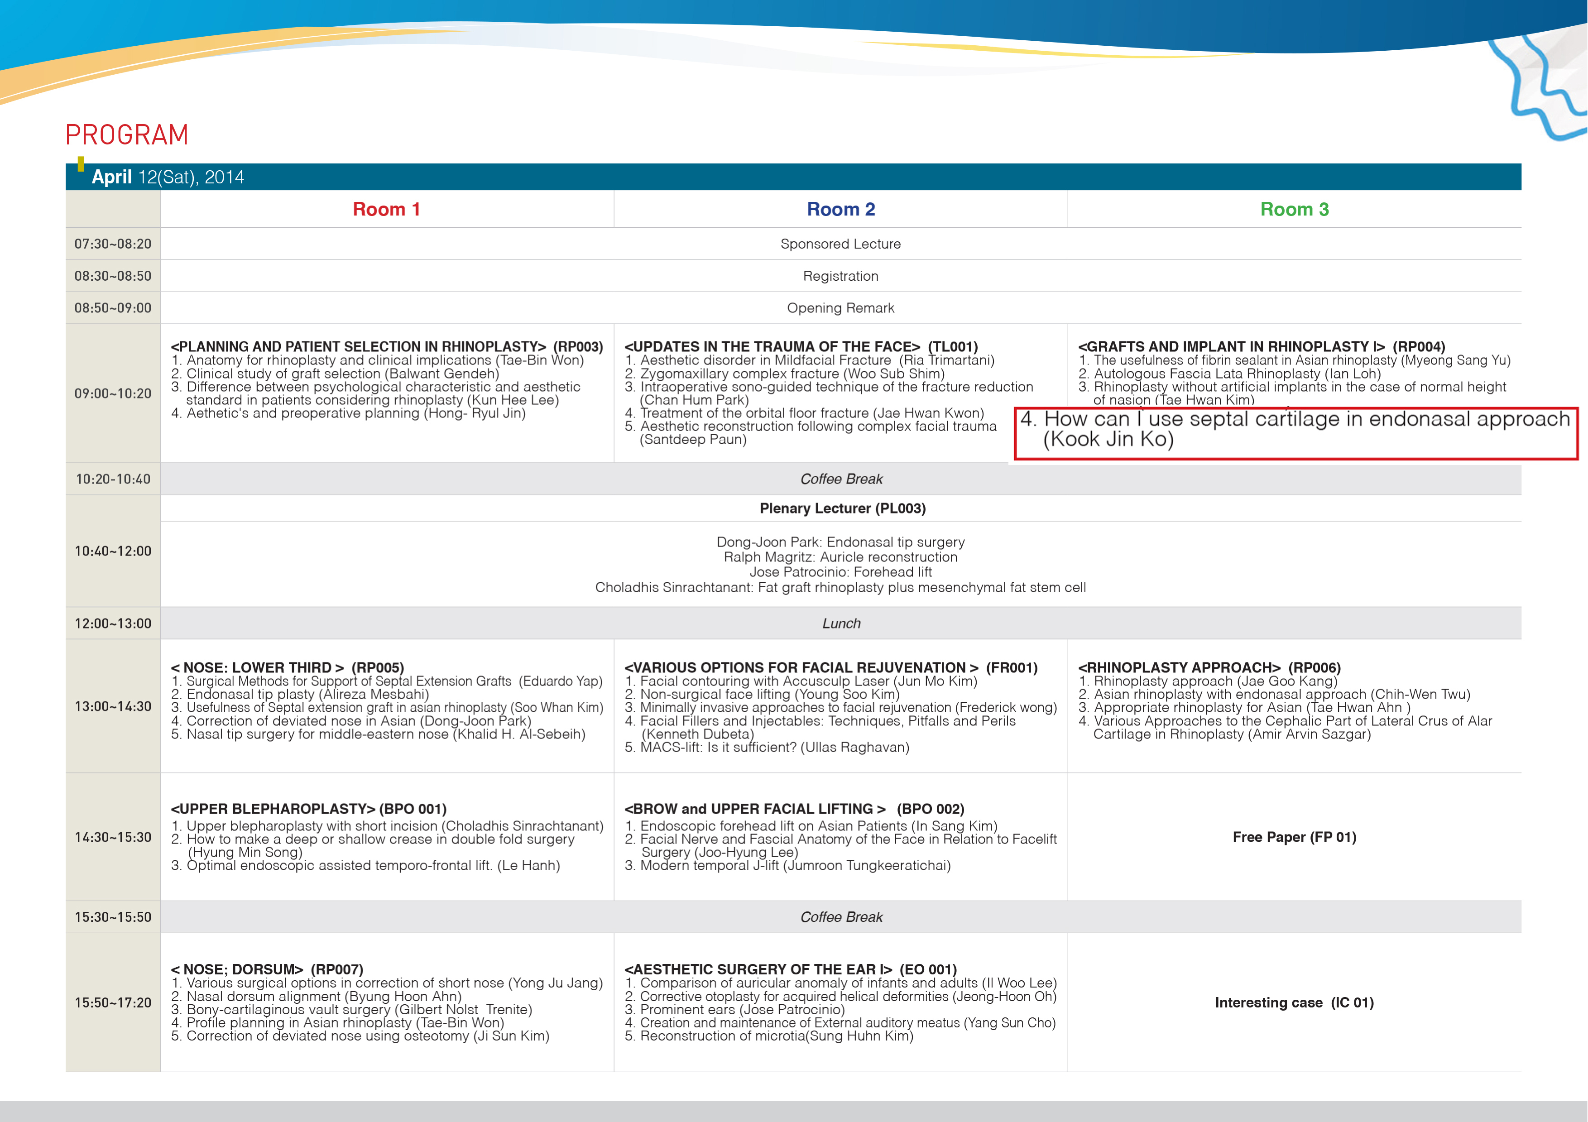Click the Registration row
Image resolution: width=1588 pixels, height=1122 pixels.
841,276
